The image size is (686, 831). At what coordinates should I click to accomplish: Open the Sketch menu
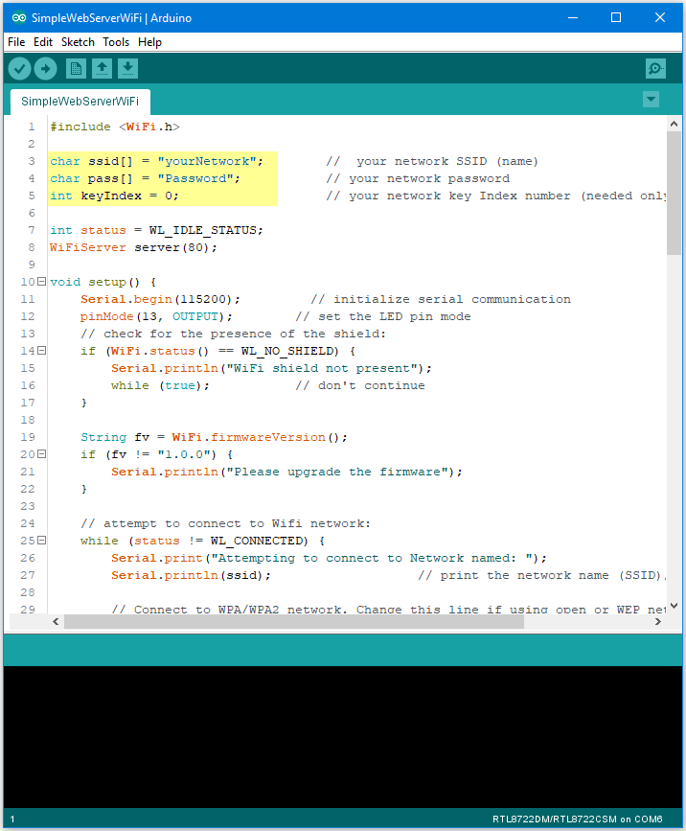point(78,42)
